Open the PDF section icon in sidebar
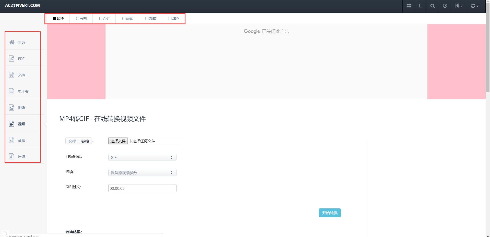 point(11,59)
